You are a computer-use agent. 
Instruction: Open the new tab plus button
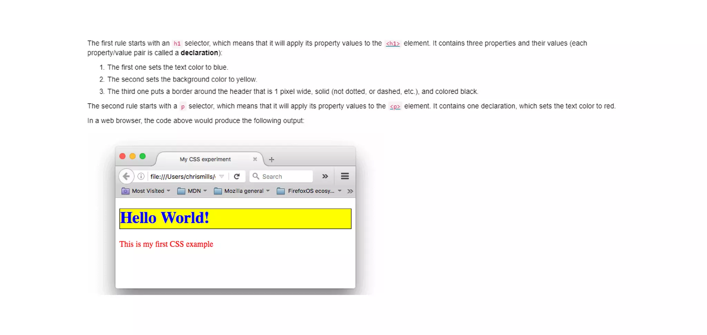pyautogui.click(x=272, y=160)
